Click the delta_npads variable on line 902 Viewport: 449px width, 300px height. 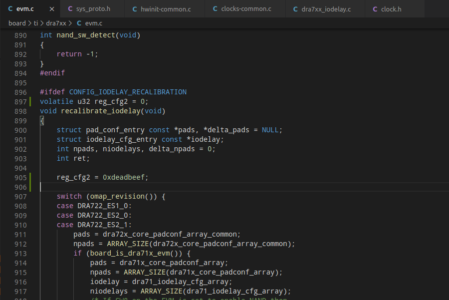pyautogui.click(x=172, y=149)
